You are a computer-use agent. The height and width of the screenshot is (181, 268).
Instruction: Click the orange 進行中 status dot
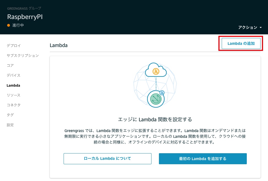point(9,25)
